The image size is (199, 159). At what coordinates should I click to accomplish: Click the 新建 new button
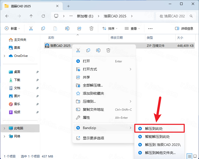(x=13, y=29)
